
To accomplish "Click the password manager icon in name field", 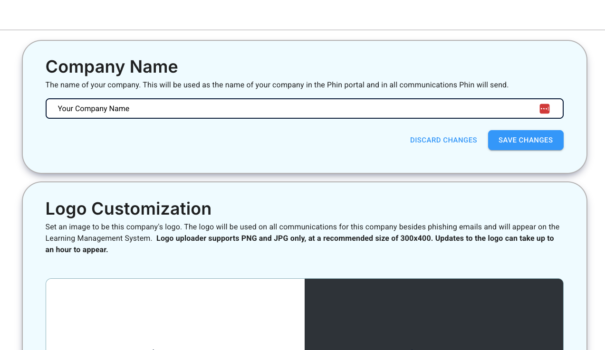I will tap(544, 109).
